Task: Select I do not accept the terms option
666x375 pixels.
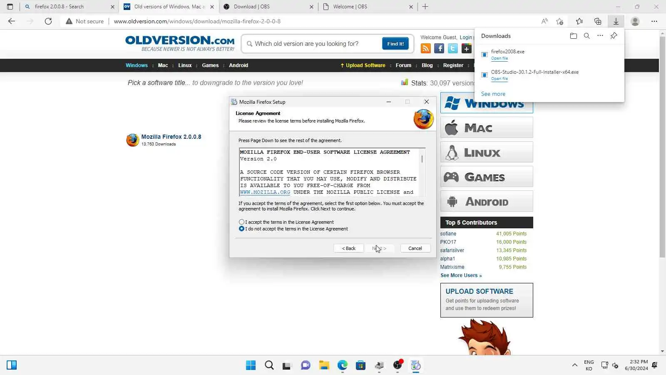Action: (x=241, y=229)
